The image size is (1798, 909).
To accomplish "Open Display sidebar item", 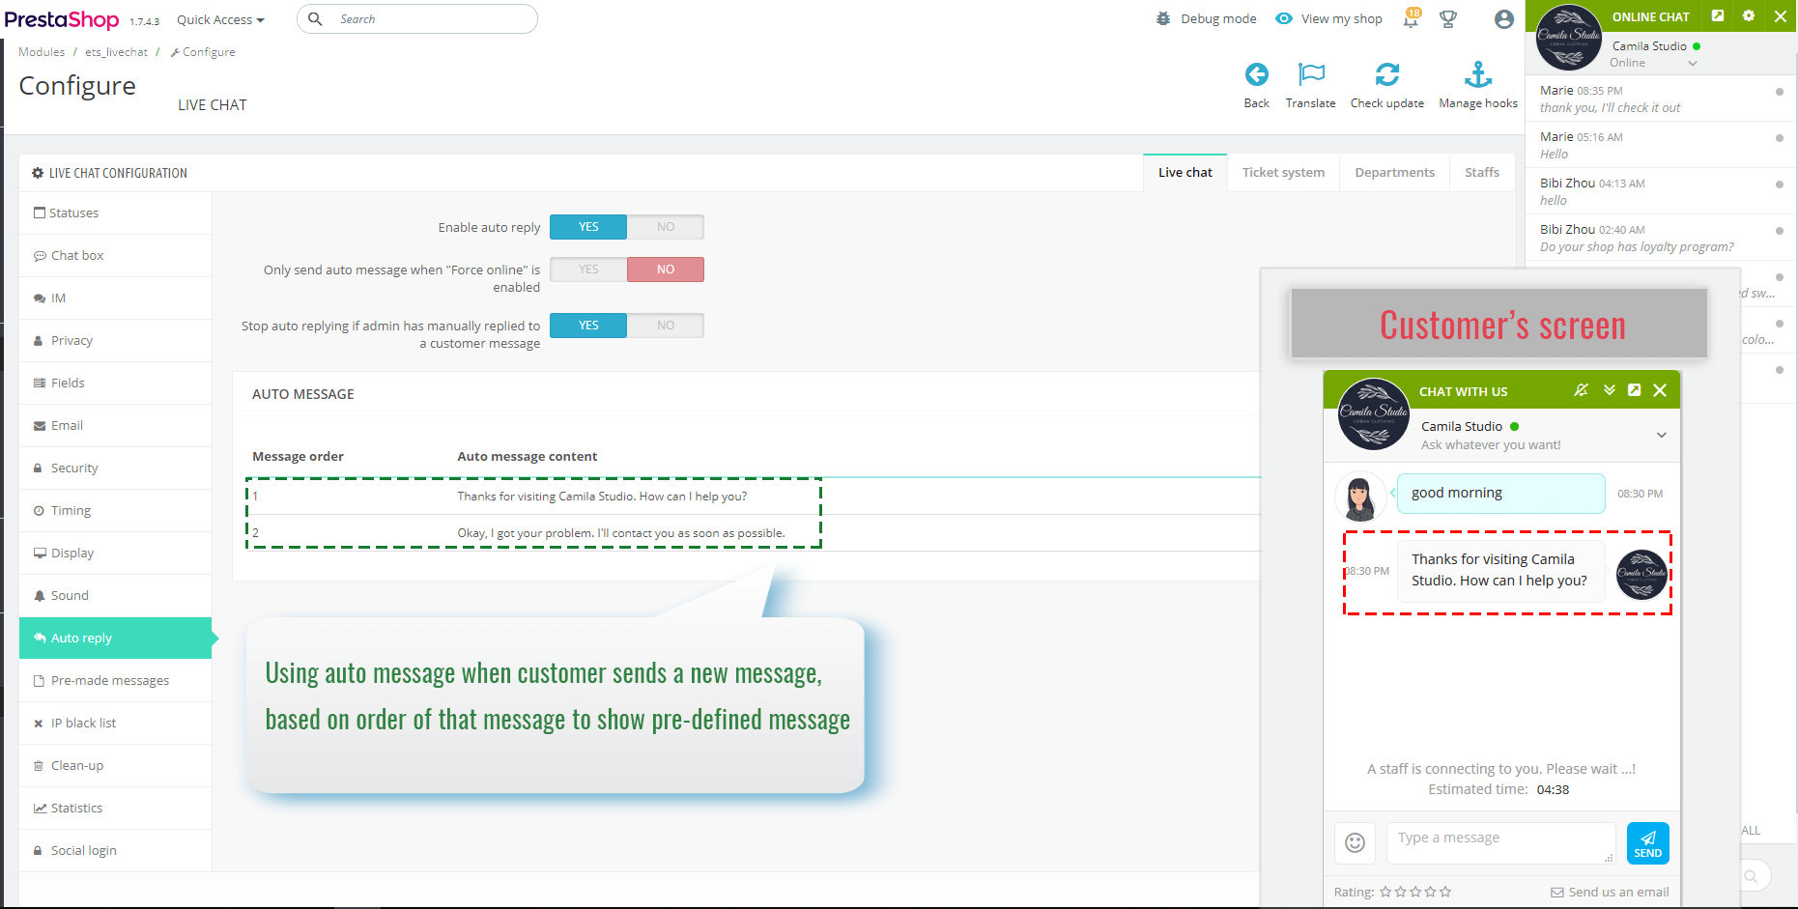I will pyautogui.click(x=115, y=554).
